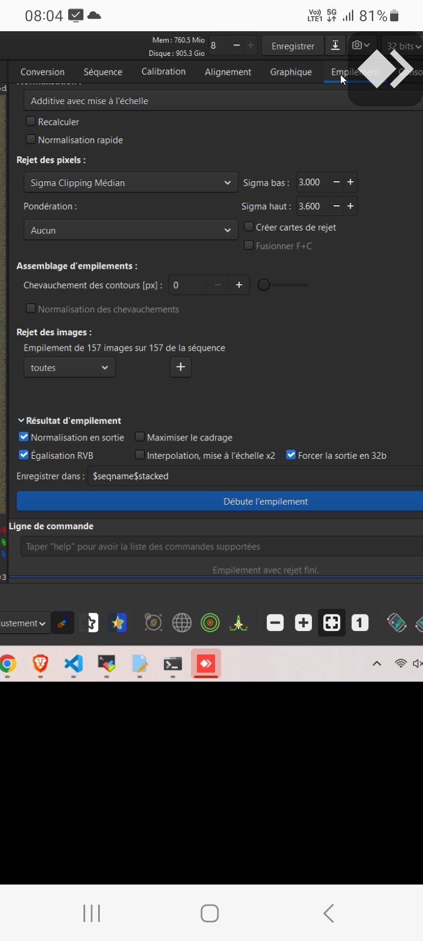Image resolution: width=423 pixels, height=941 pixels.
Task: Select the Empilement tab
Action: tap(355, 72)
